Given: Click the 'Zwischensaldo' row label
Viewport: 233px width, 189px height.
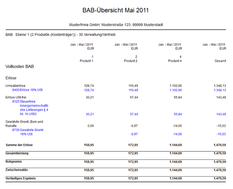Looking at the screenshot, I should tap(16, 170).
